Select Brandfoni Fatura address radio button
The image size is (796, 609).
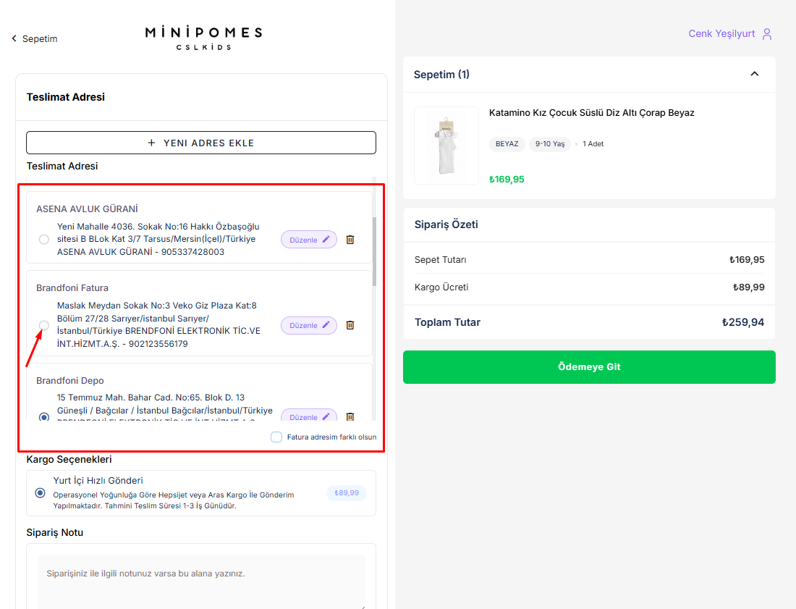(44, 325)
